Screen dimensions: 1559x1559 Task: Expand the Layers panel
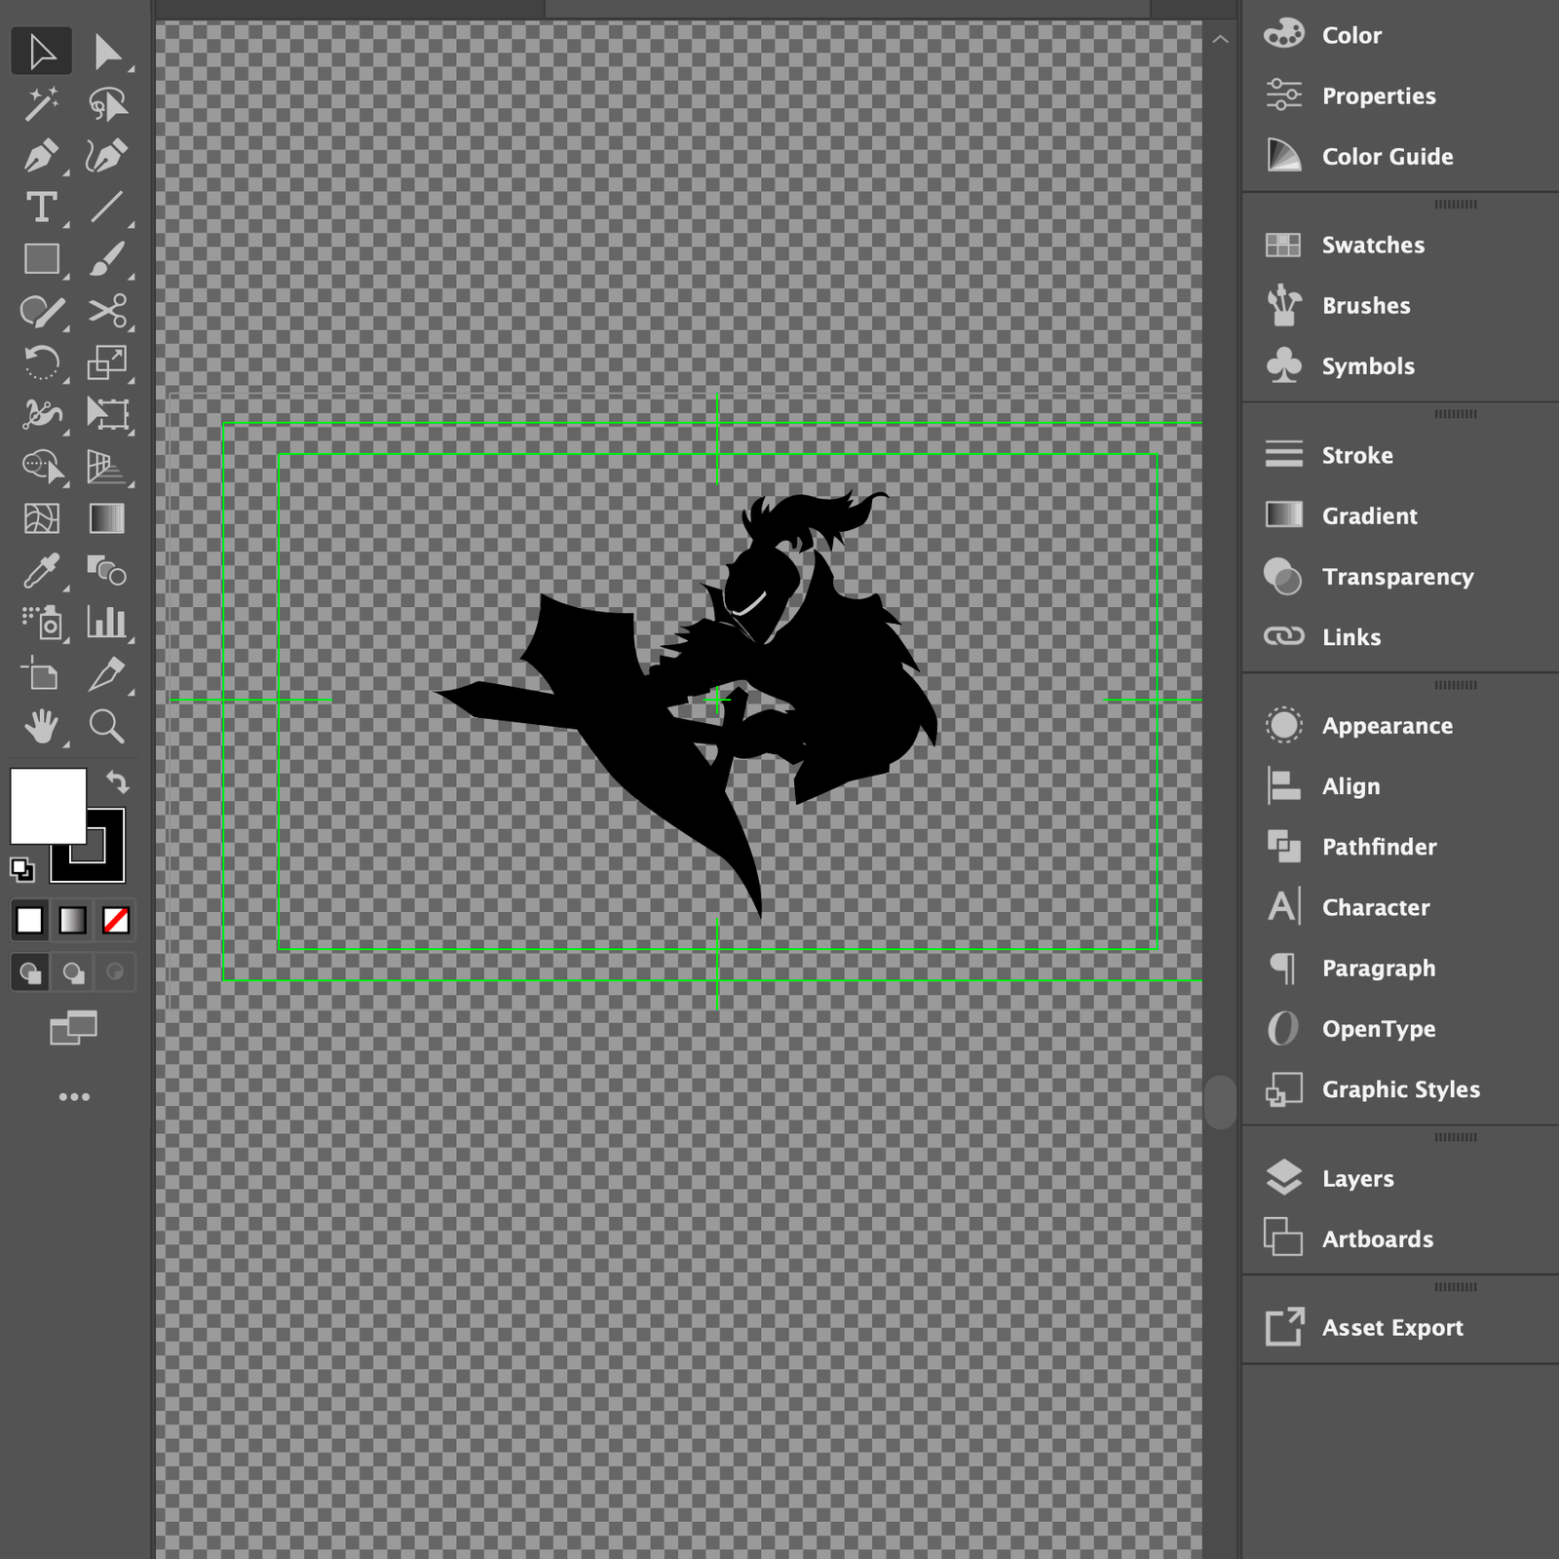[x=1357, y=1178]
